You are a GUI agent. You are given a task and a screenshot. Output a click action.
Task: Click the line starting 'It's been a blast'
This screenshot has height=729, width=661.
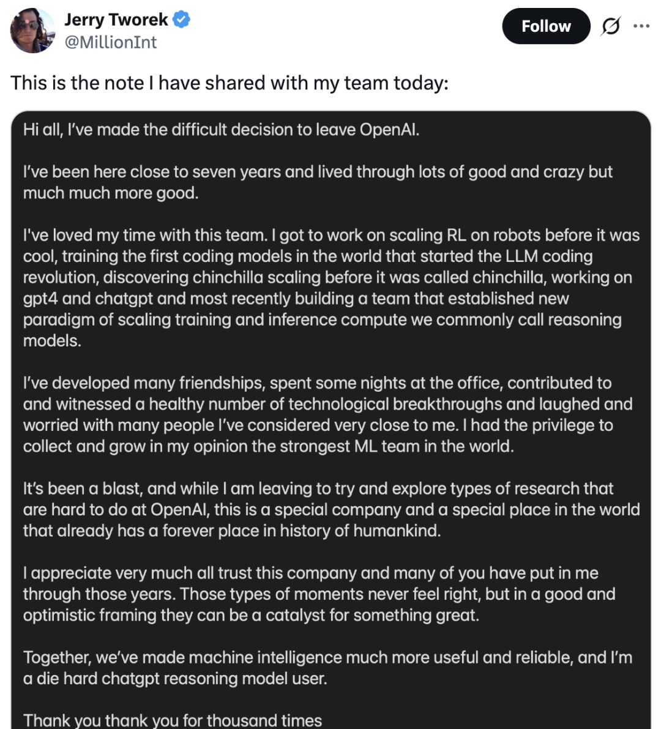(x=318, y=488)
